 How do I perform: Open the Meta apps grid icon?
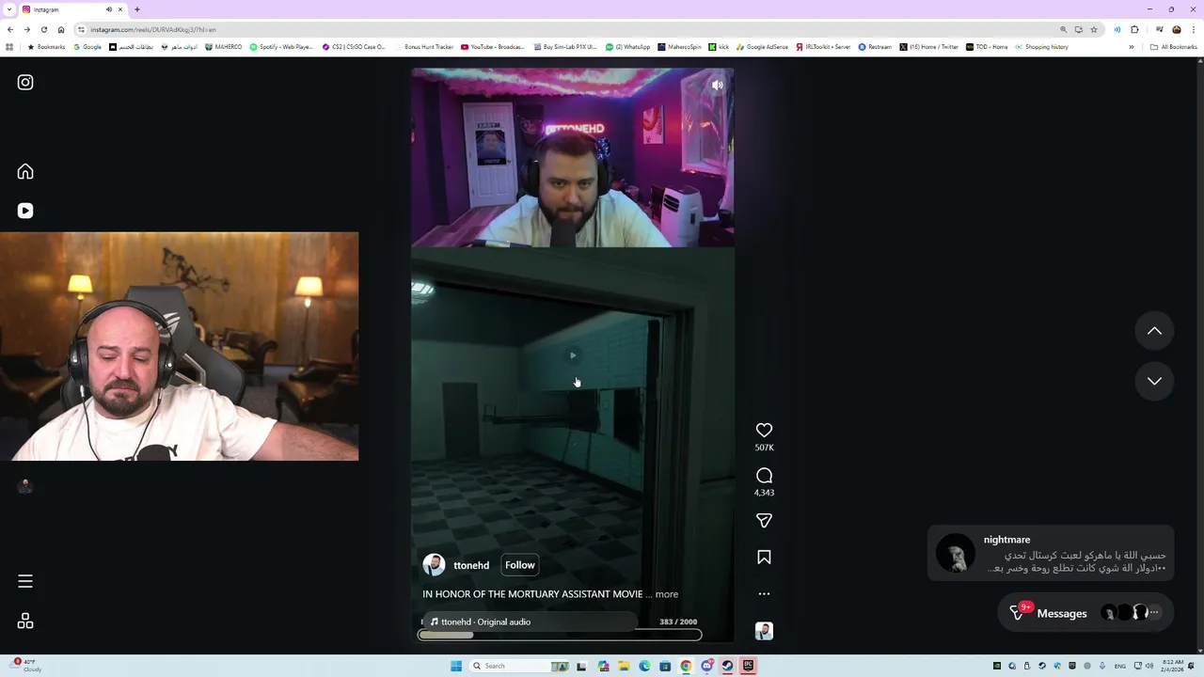coord(25,621)
